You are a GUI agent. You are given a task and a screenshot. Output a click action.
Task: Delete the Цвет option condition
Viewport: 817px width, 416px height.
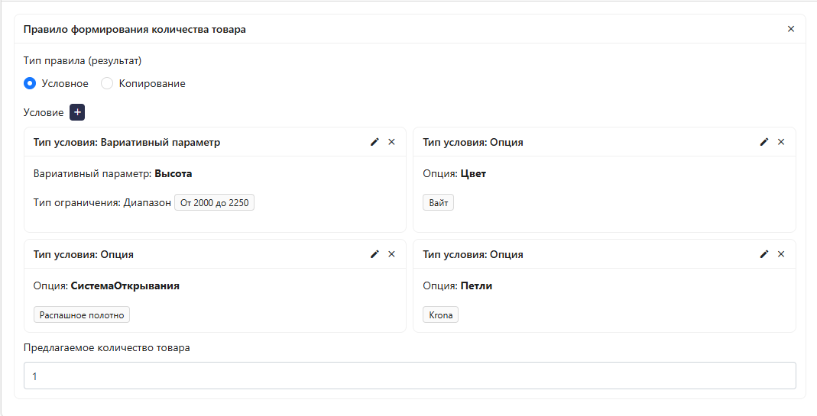781,142
